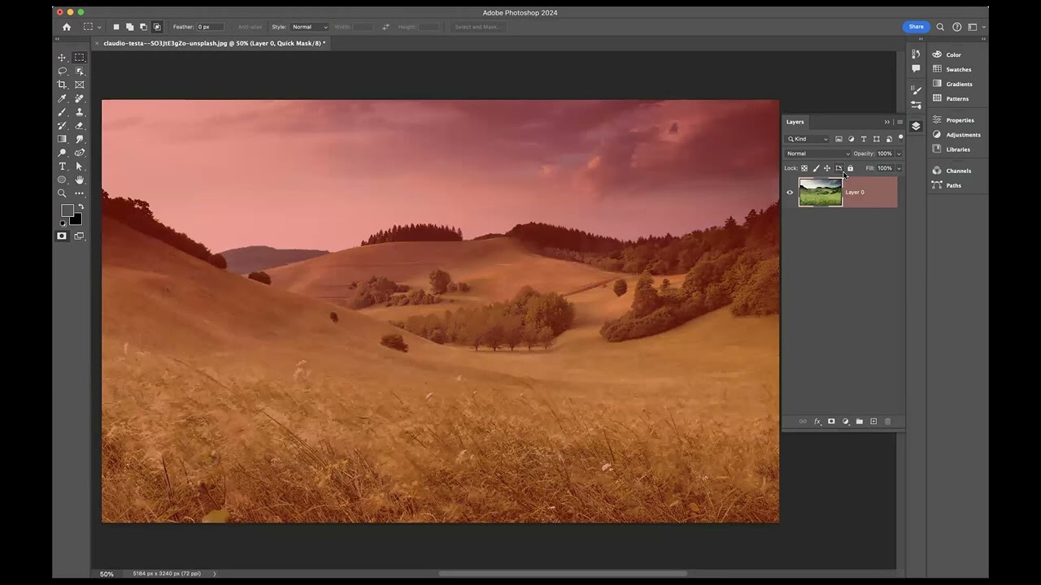Image resolution: width=1041 pixels, height=585 pixels.
Task: Open the Search magnifier in top bar
Action: (940, 27)
